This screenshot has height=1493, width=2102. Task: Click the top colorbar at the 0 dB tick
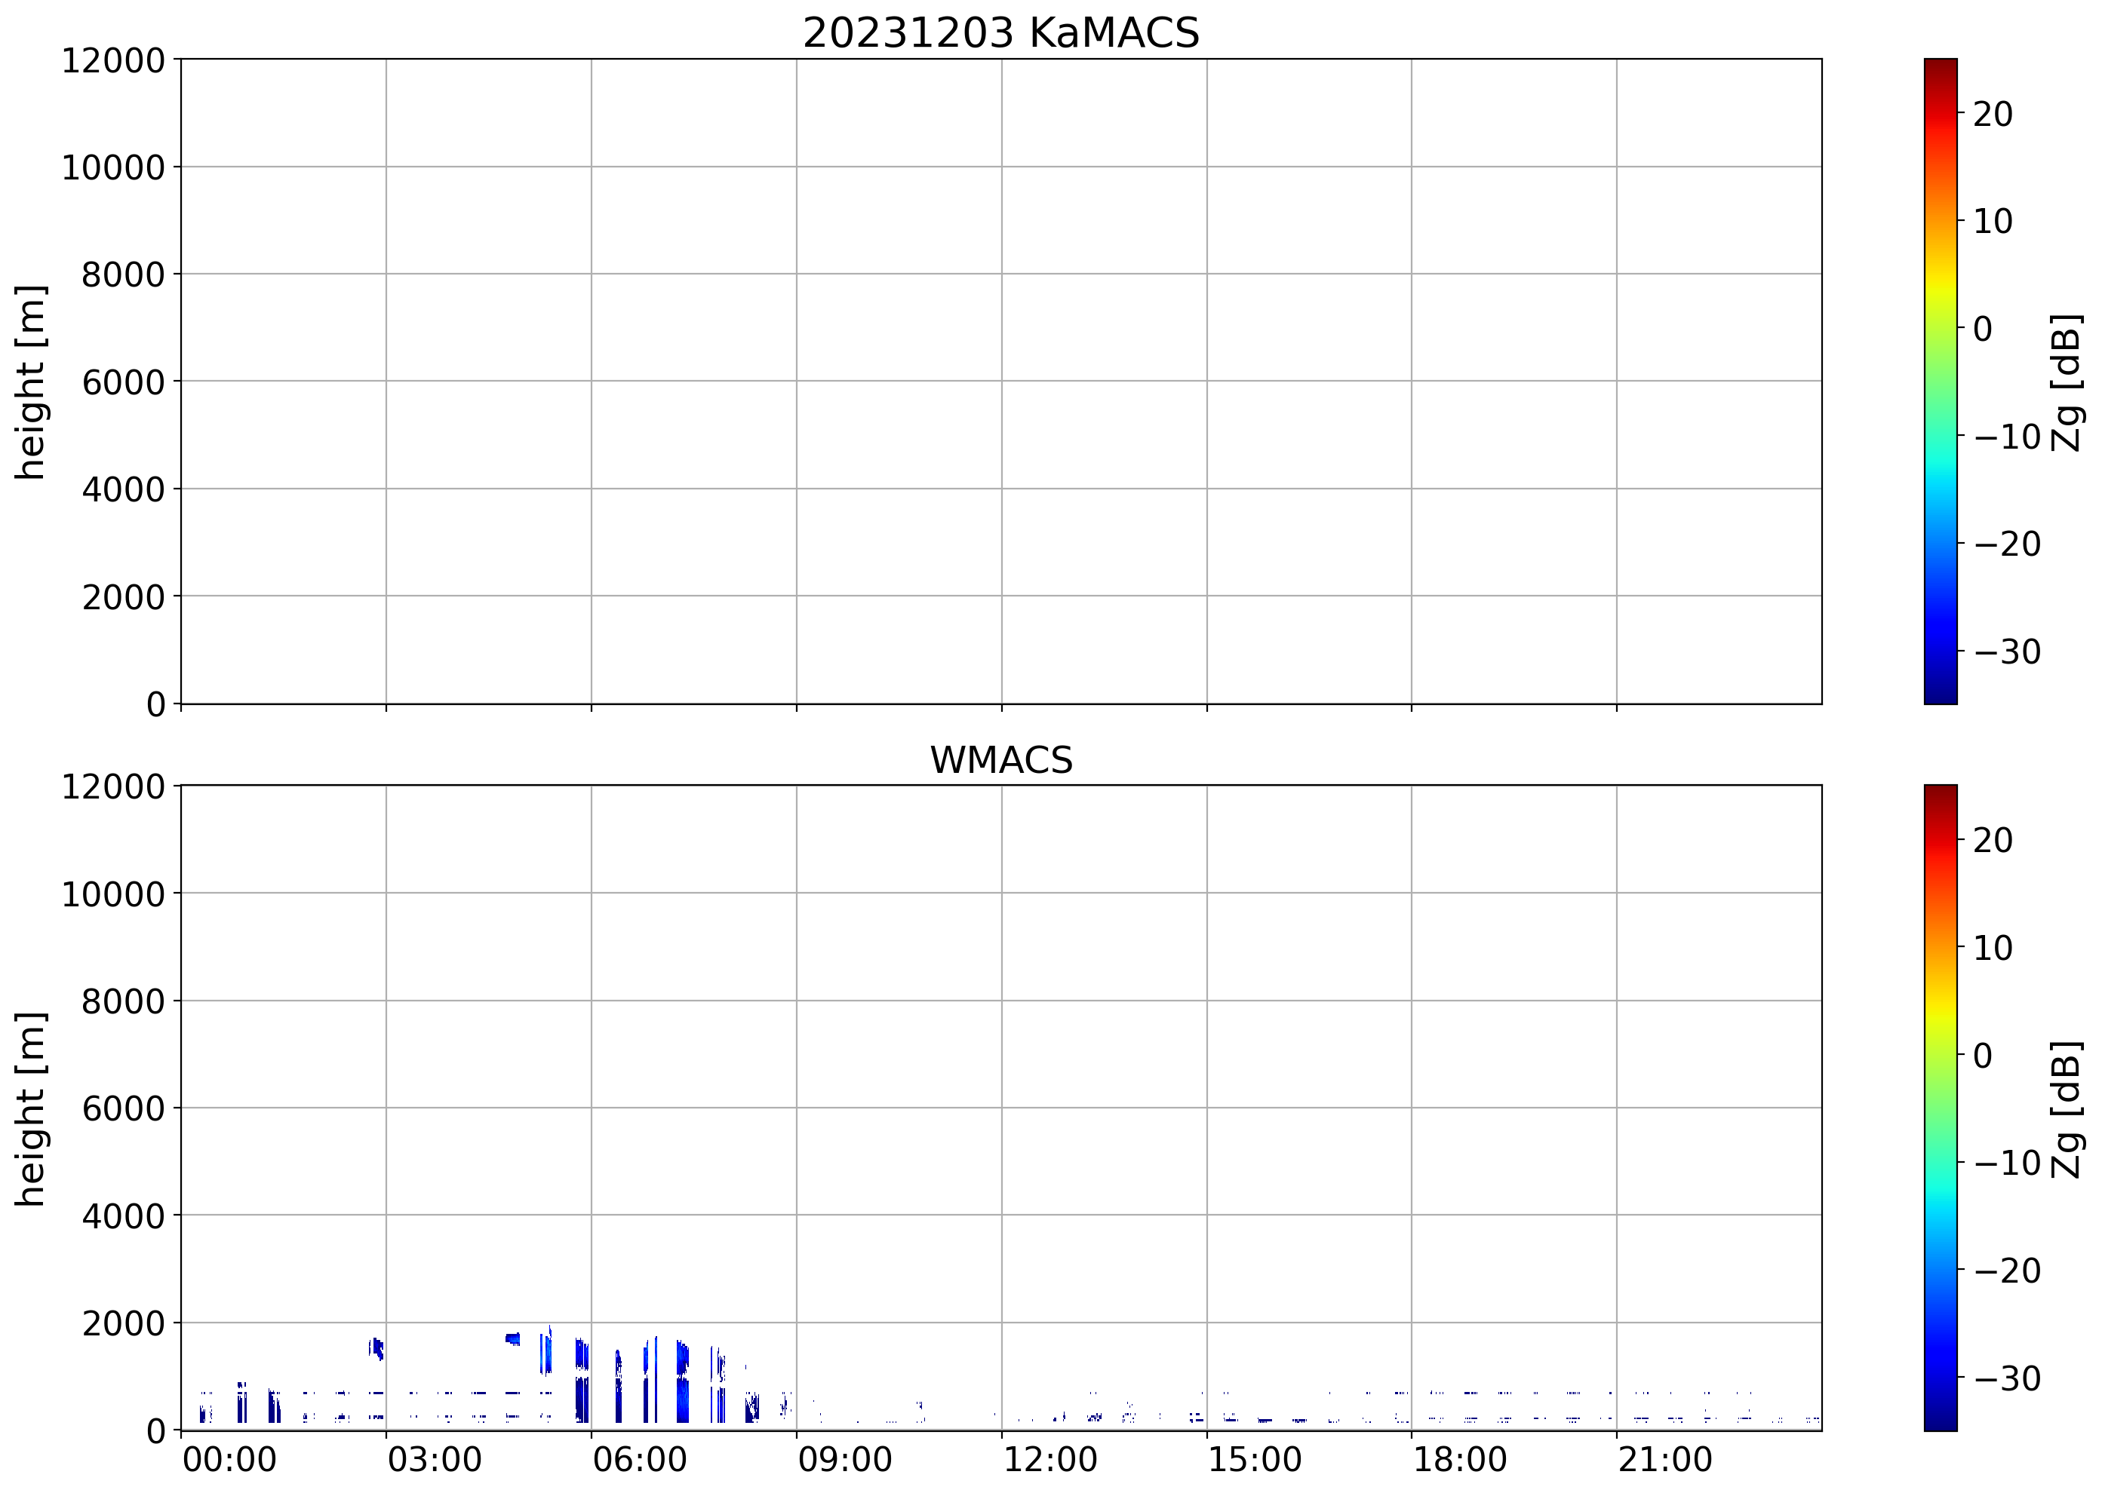click(1940, 328)
